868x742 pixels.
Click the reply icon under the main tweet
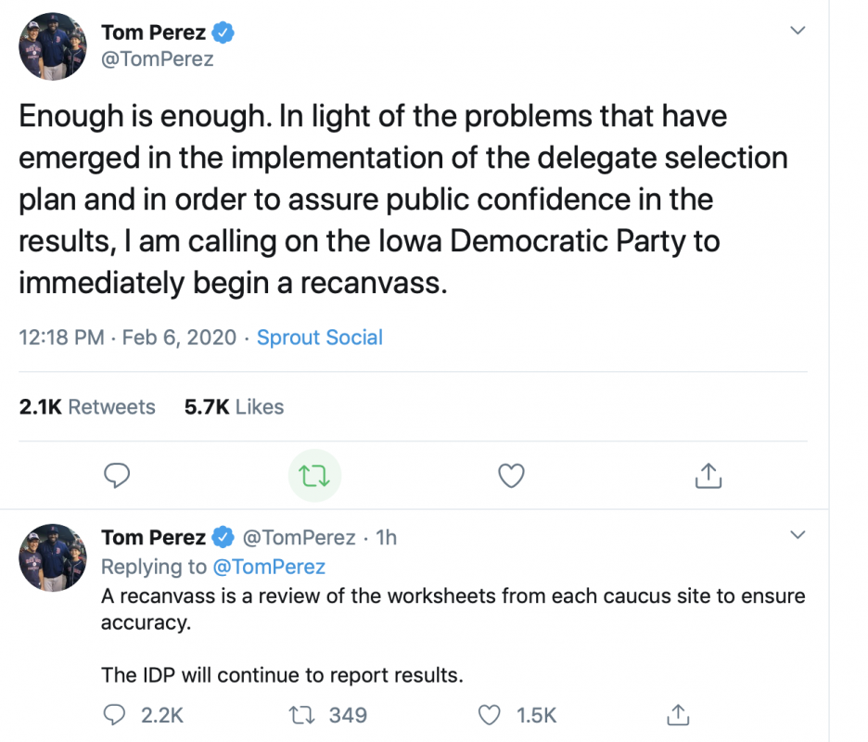pyautogui.click(x=117, y=476)
